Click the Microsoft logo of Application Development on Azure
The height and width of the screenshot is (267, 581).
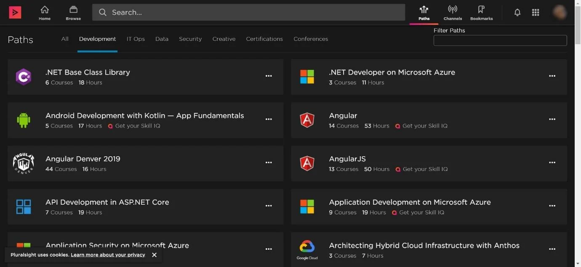coord(307,207)
